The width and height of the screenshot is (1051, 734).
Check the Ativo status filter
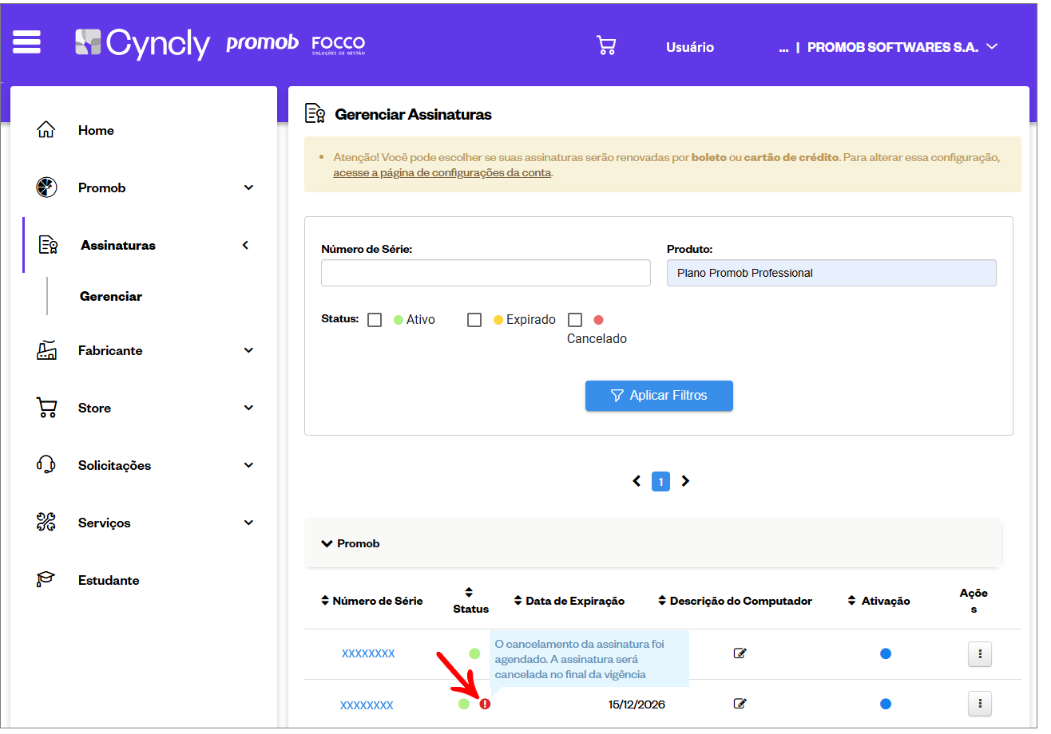(x=375, y=320)
